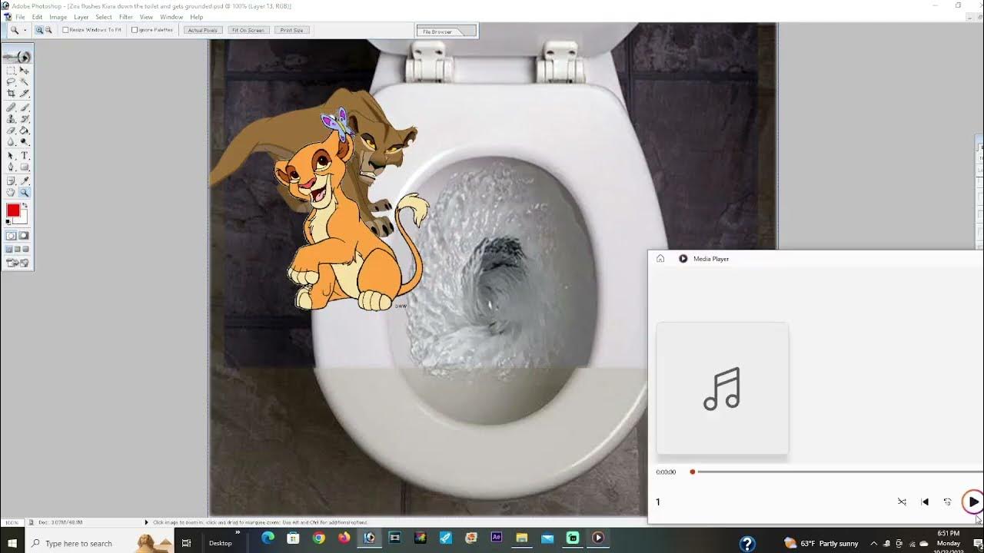Open the View menu
The image size is (984, 553).
[146, 17]
